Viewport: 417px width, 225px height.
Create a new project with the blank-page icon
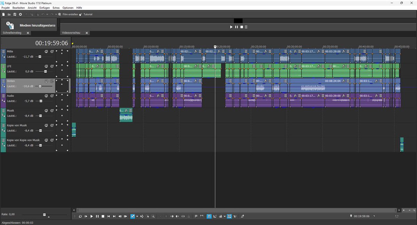[3, 14]
